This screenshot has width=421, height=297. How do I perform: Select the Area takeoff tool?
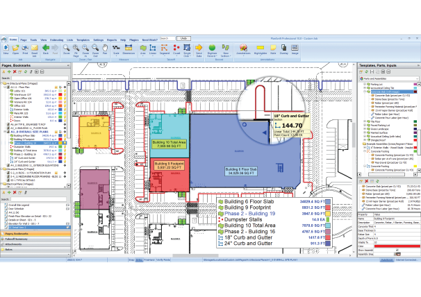point(143,48)
